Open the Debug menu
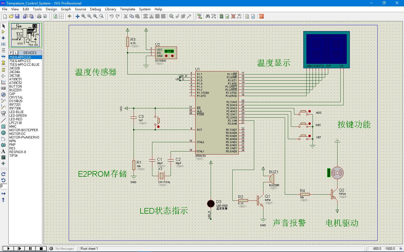The height and width of the screenshot is (252, 404). click(x=95, y=9)
